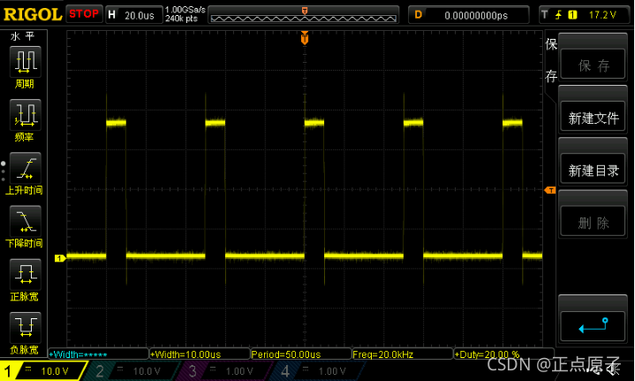Click the trigger rising edge icon in top bar

tap(558, 15)
